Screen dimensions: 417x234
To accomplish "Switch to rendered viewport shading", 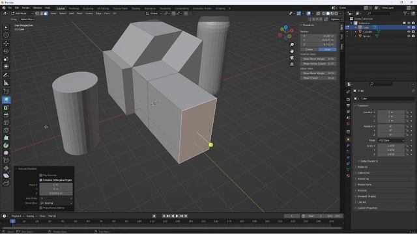I will pyautogui.click(x=336, y=13).
